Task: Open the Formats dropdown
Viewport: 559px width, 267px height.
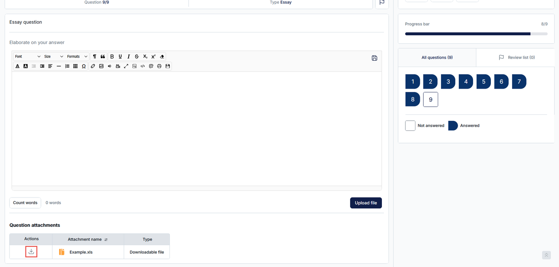Action: click(77, 57)
